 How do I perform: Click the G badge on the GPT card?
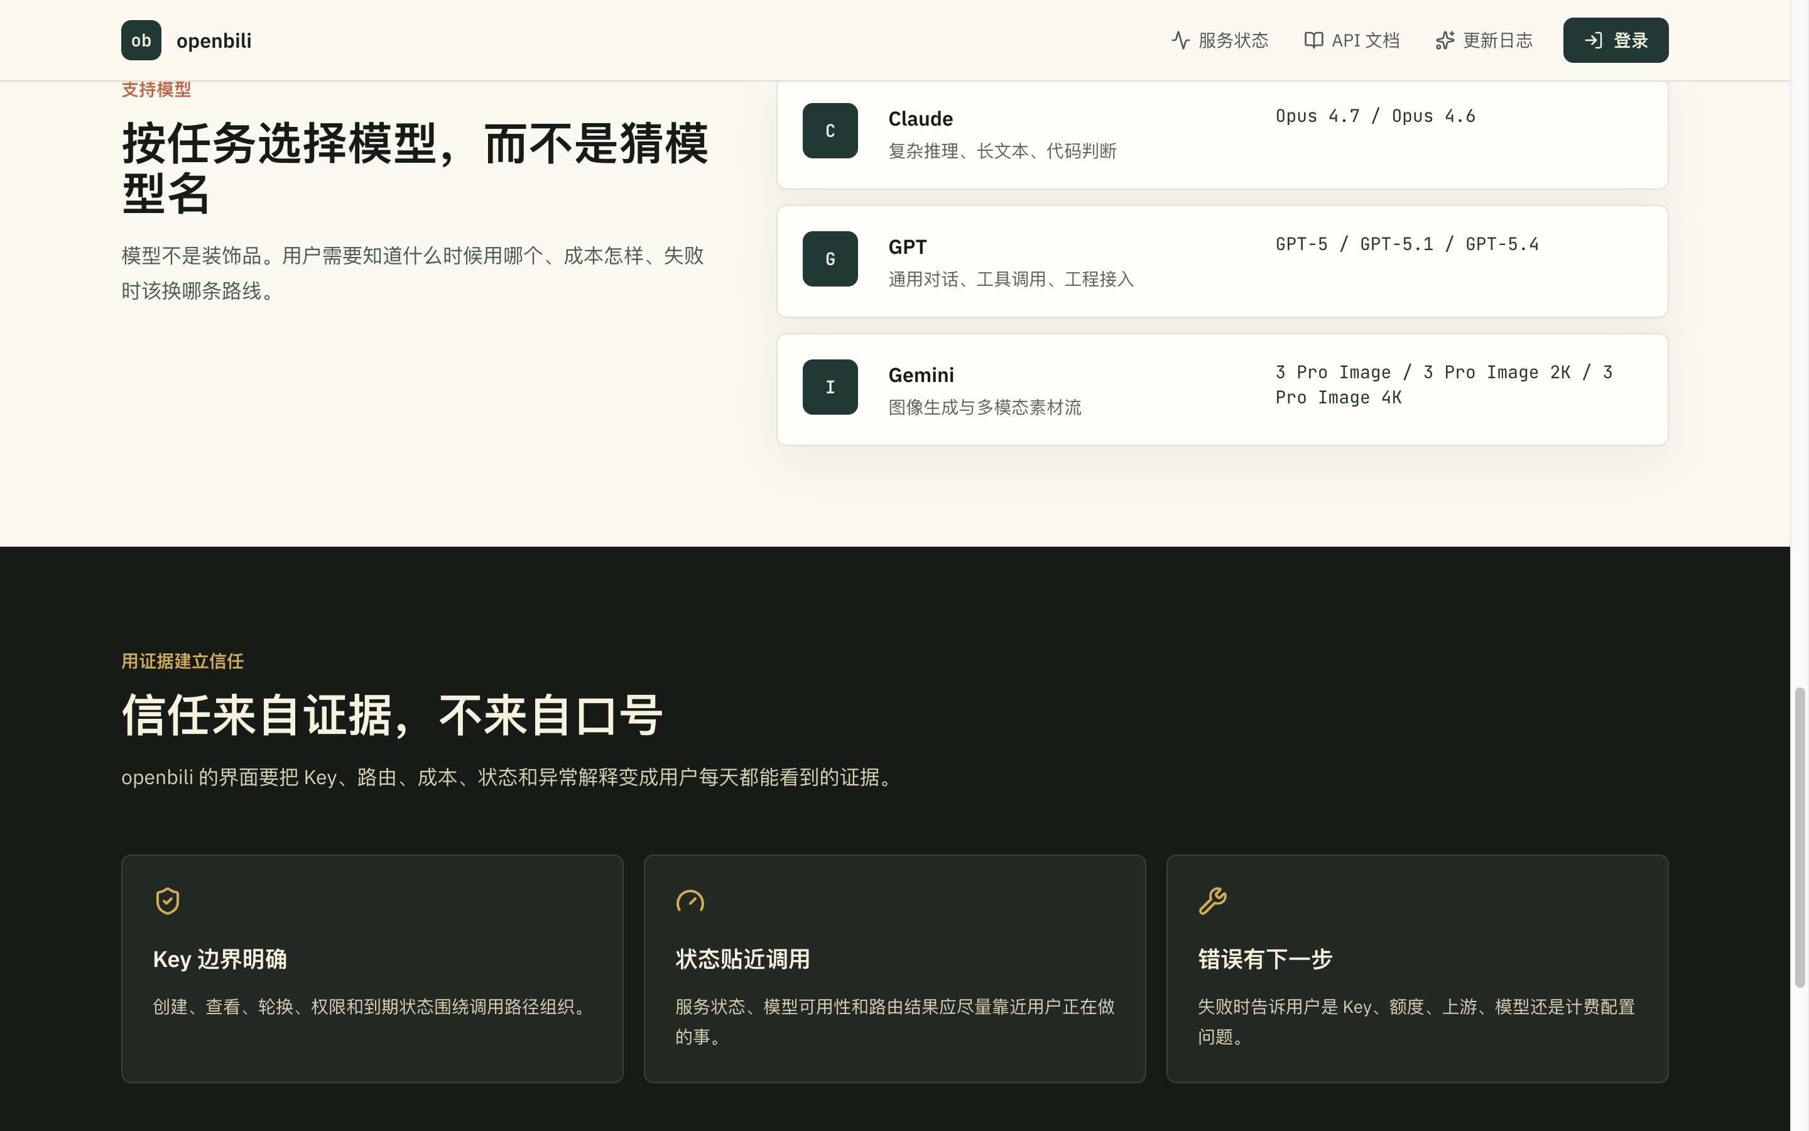830,259
